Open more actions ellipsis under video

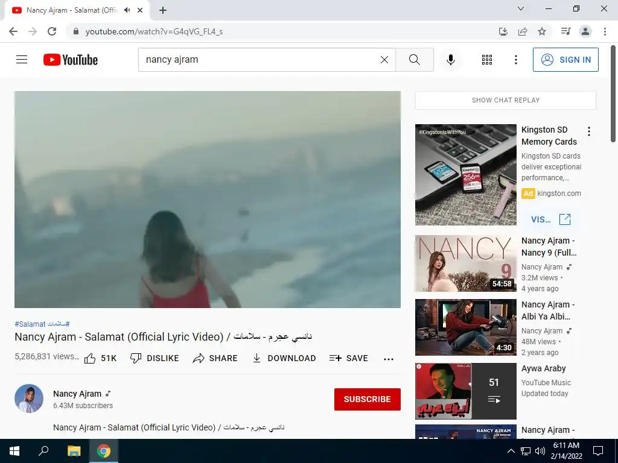coord(389,359)
